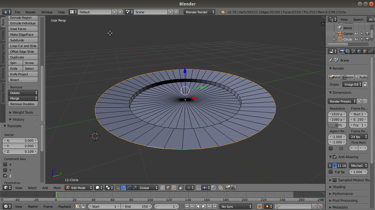
Task: Toggle limit selection to visible
Action: pyautogui.click(x=181, y=188)
